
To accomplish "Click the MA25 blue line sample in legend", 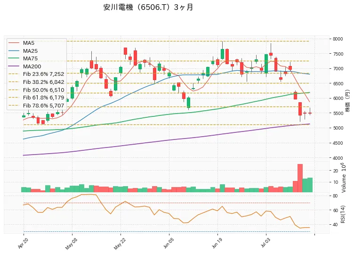I will [14, 51].
